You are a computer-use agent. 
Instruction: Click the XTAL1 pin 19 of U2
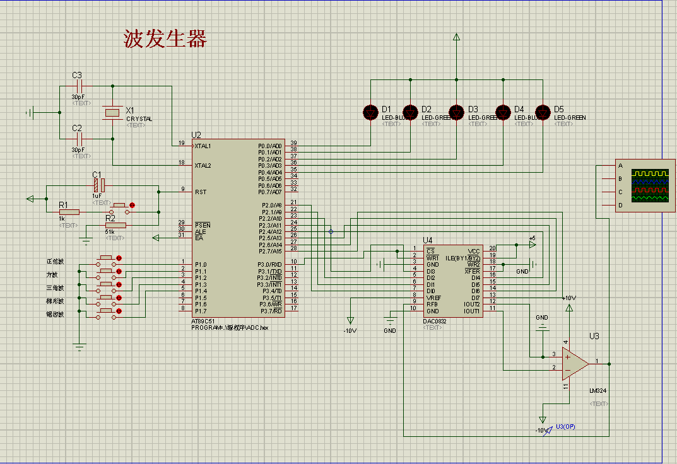point(185,146)
